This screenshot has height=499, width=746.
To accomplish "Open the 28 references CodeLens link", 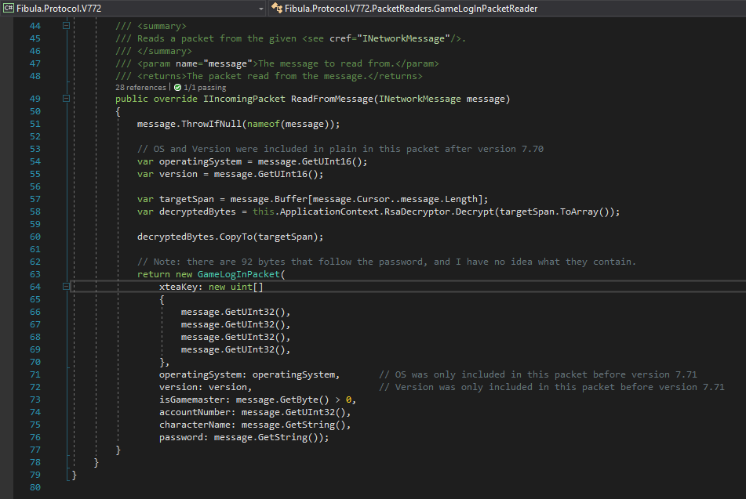I will coord(140,88).
